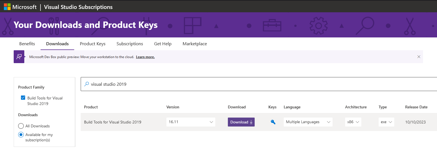This screenshot has width=437, height=155.
Task: Dismiss the Dev Box preview banner
Action: point(419,57)
